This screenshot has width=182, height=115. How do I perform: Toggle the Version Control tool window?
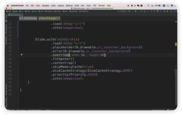click(34, 110)
